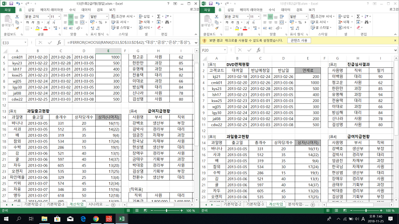
Task: Switch to the 시나리오 sheet tab in the left window
Action: (x=95, y=205)
